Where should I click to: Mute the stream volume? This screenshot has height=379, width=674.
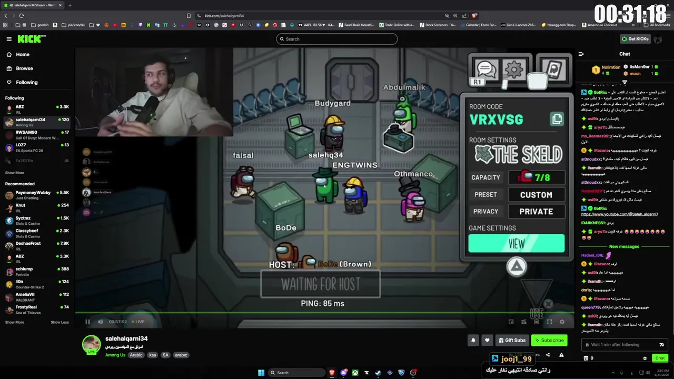pyautogui.click(x=100, y=322)
